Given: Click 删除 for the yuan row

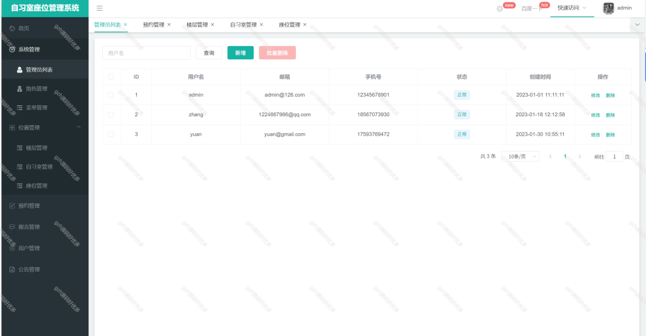Looking at the screenshot, I should pyautogui.click(x=610, y=135).
